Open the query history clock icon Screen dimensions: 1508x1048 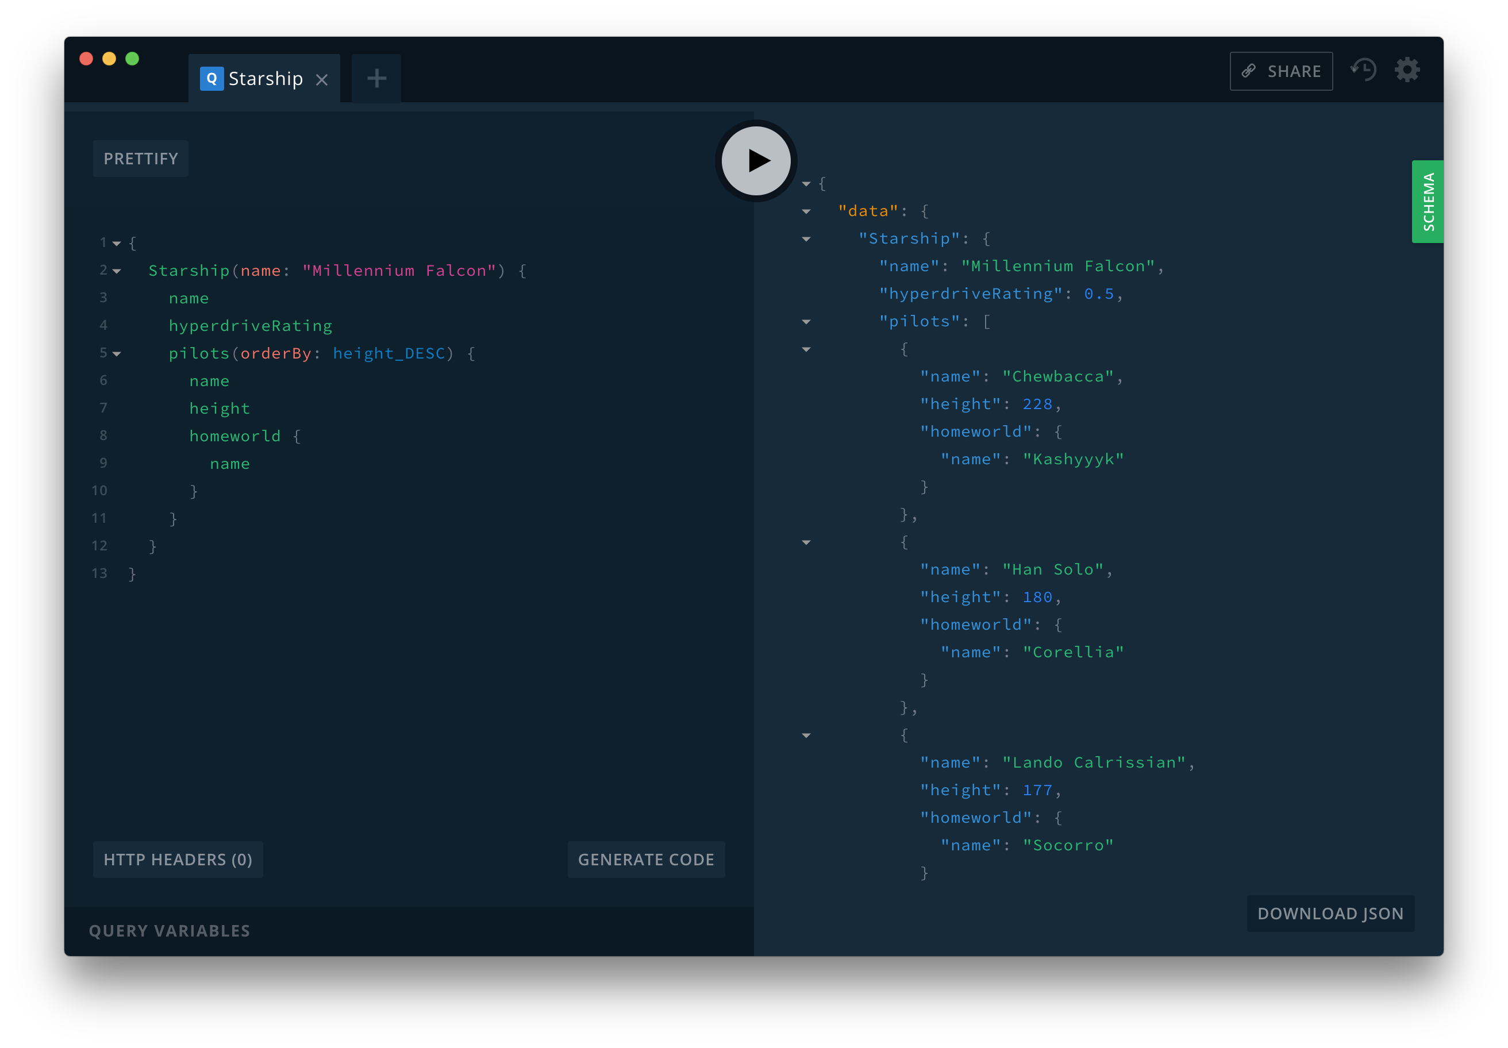1364,70
